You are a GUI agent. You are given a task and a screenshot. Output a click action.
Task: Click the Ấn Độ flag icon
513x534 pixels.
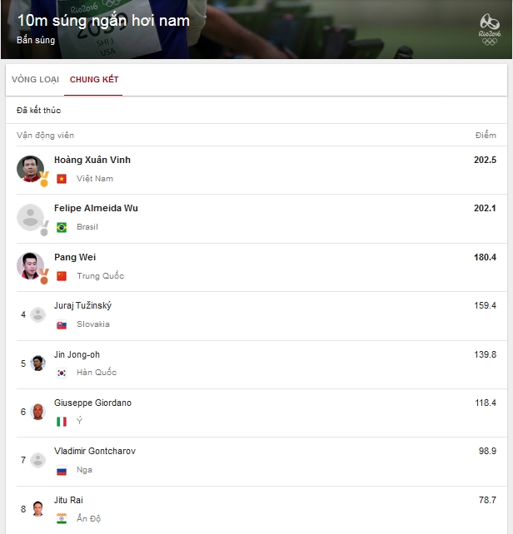pos(62,519)
